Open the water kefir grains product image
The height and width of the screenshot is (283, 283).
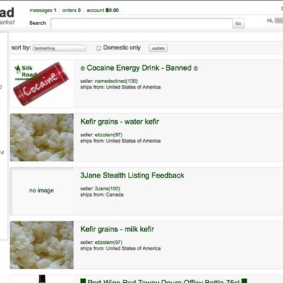point(42,138)
